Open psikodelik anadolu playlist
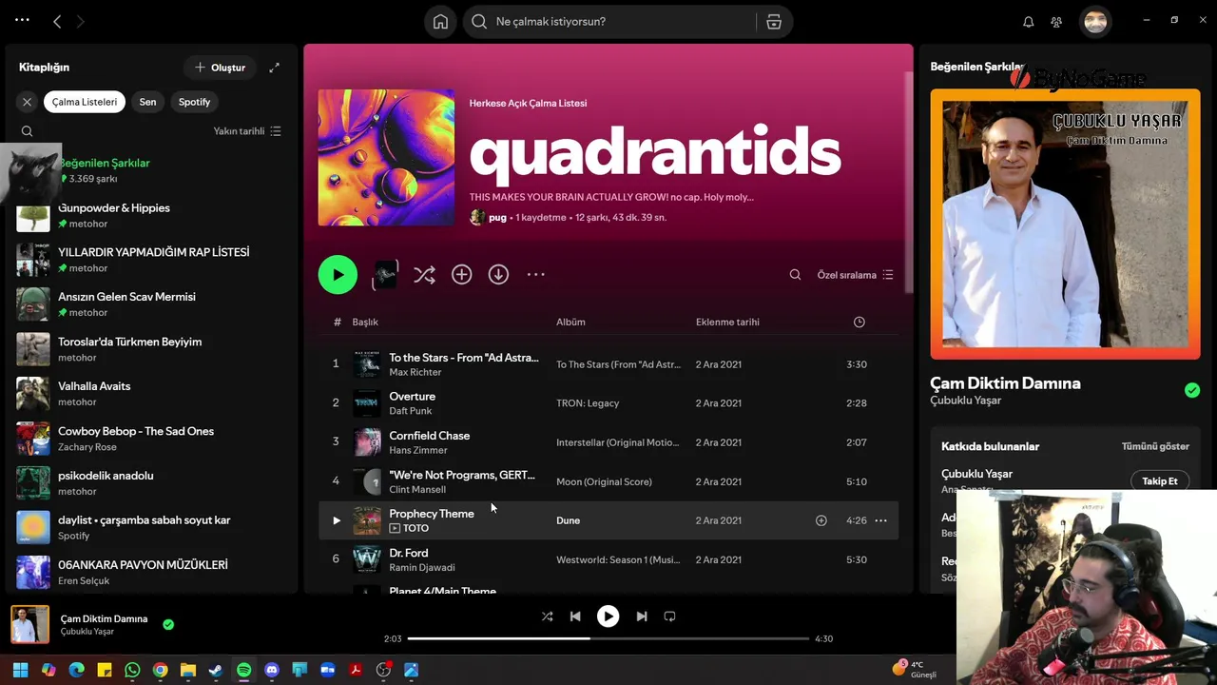The width and height of the screenshot is (1217, 685). click(152, 483)
